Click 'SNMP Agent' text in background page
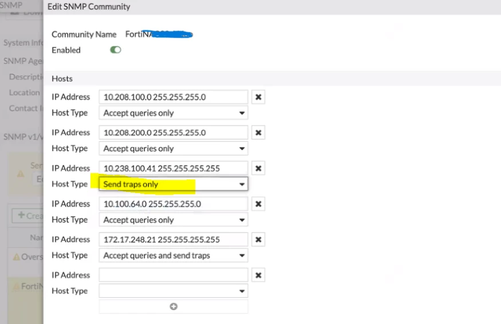Viewport: 501px width, 324px height. click(x=23, y=61)
